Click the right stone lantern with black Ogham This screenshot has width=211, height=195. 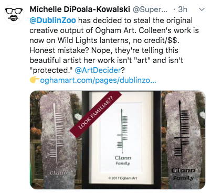point(183,139)
